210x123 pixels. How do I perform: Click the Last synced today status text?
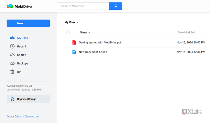(x=24, y=89)
